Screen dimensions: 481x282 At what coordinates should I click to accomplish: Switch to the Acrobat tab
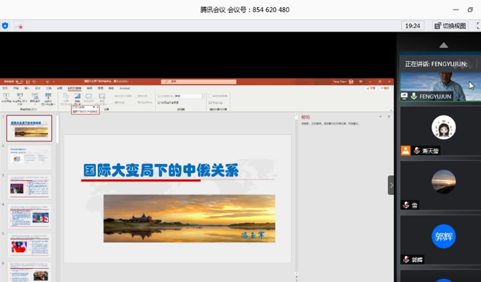(x=125, y=88)
